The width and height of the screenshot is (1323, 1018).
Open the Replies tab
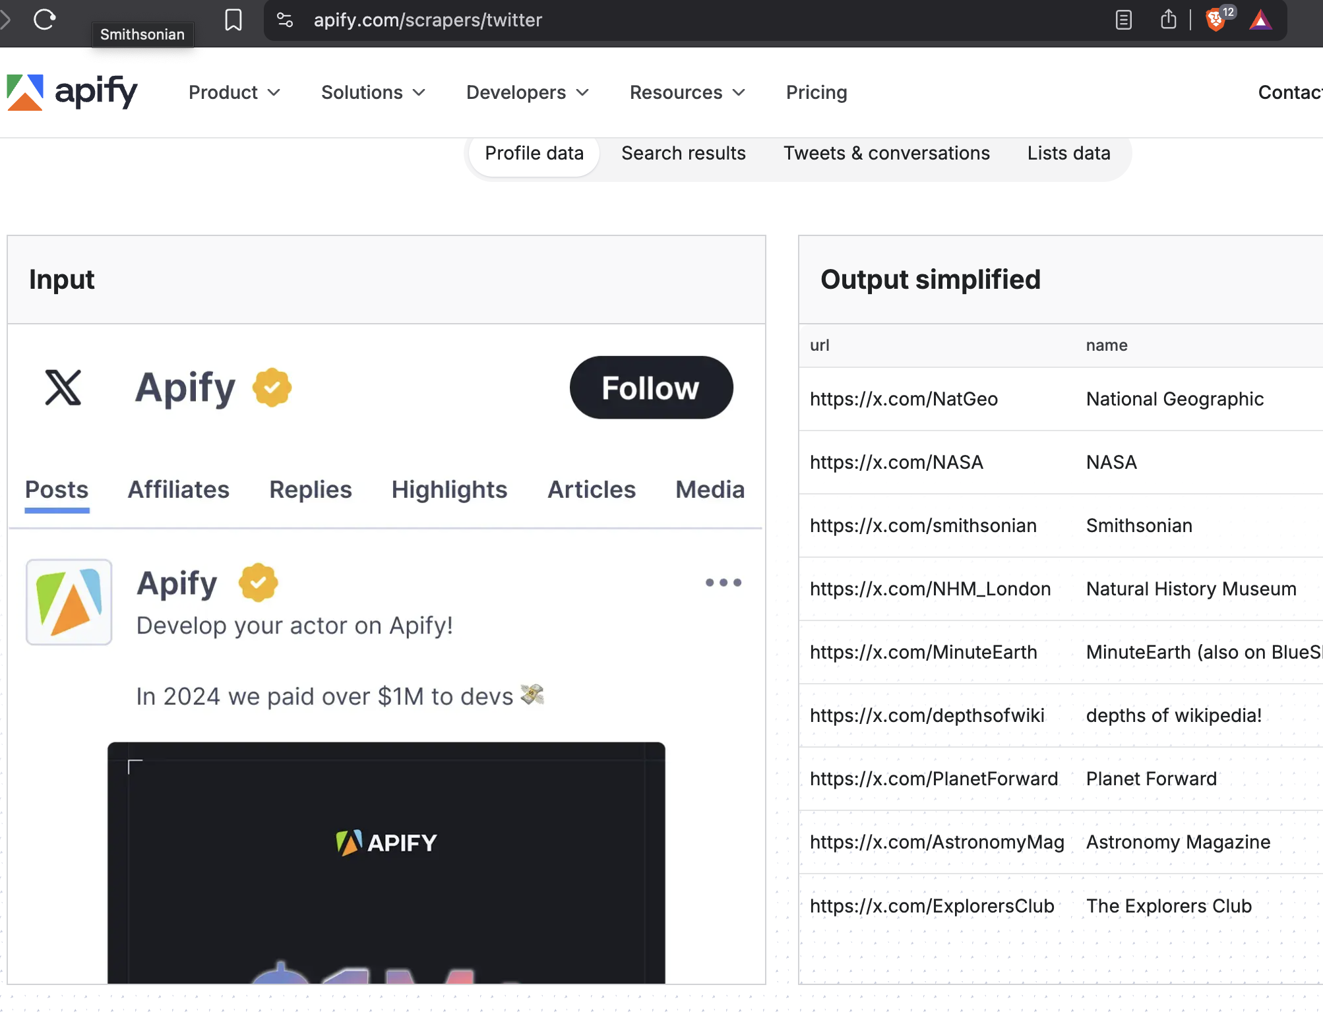tap(311, 489)
